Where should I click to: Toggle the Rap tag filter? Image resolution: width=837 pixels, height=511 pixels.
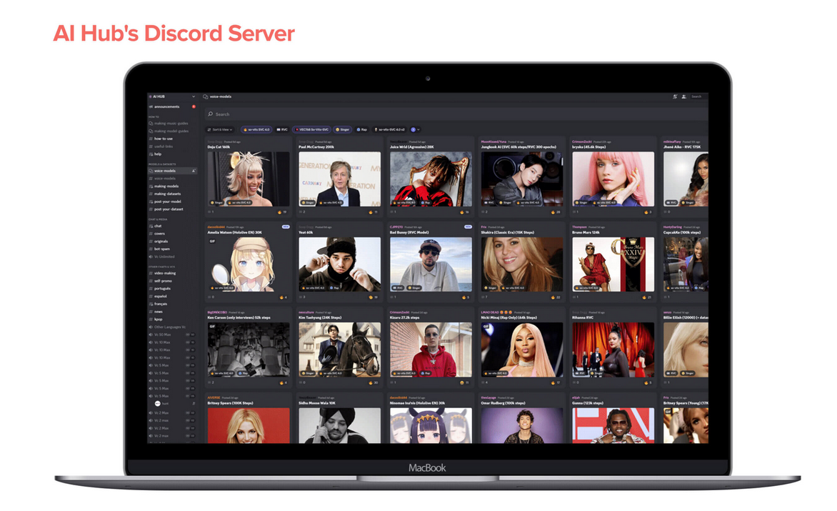pyautogui.click(x=362, y=130)
